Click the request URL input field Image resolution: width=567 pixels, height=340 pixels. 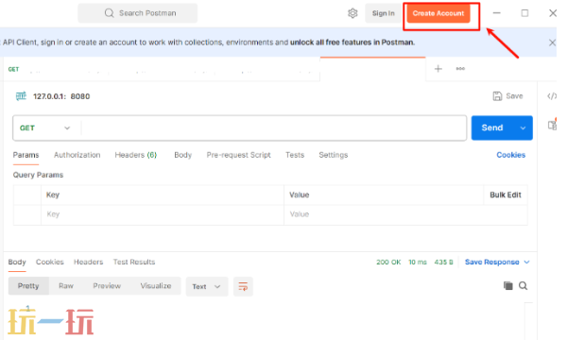[x=274, y=127]
